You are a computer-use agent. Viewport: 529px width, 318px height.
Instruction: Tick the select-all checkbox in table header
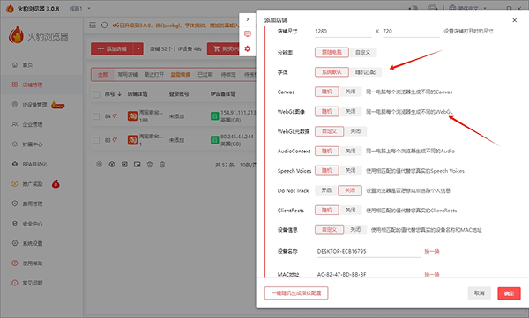click(x=96, y=94)
